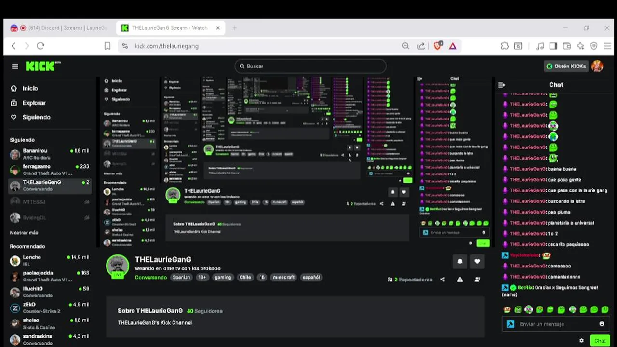Click the moderator badge icon in the message box
Viewport: 617px width, 347px height.
click(510, 324)
